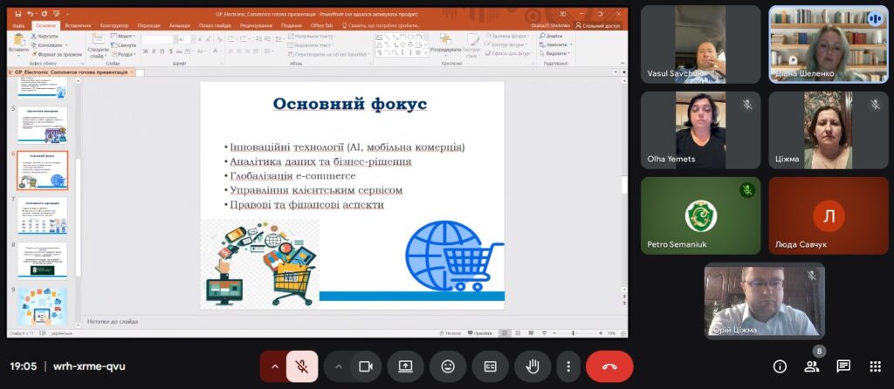Screen dimensions: 894x389
Task: Click the present screen icon
Action: (x=406, y=366)
